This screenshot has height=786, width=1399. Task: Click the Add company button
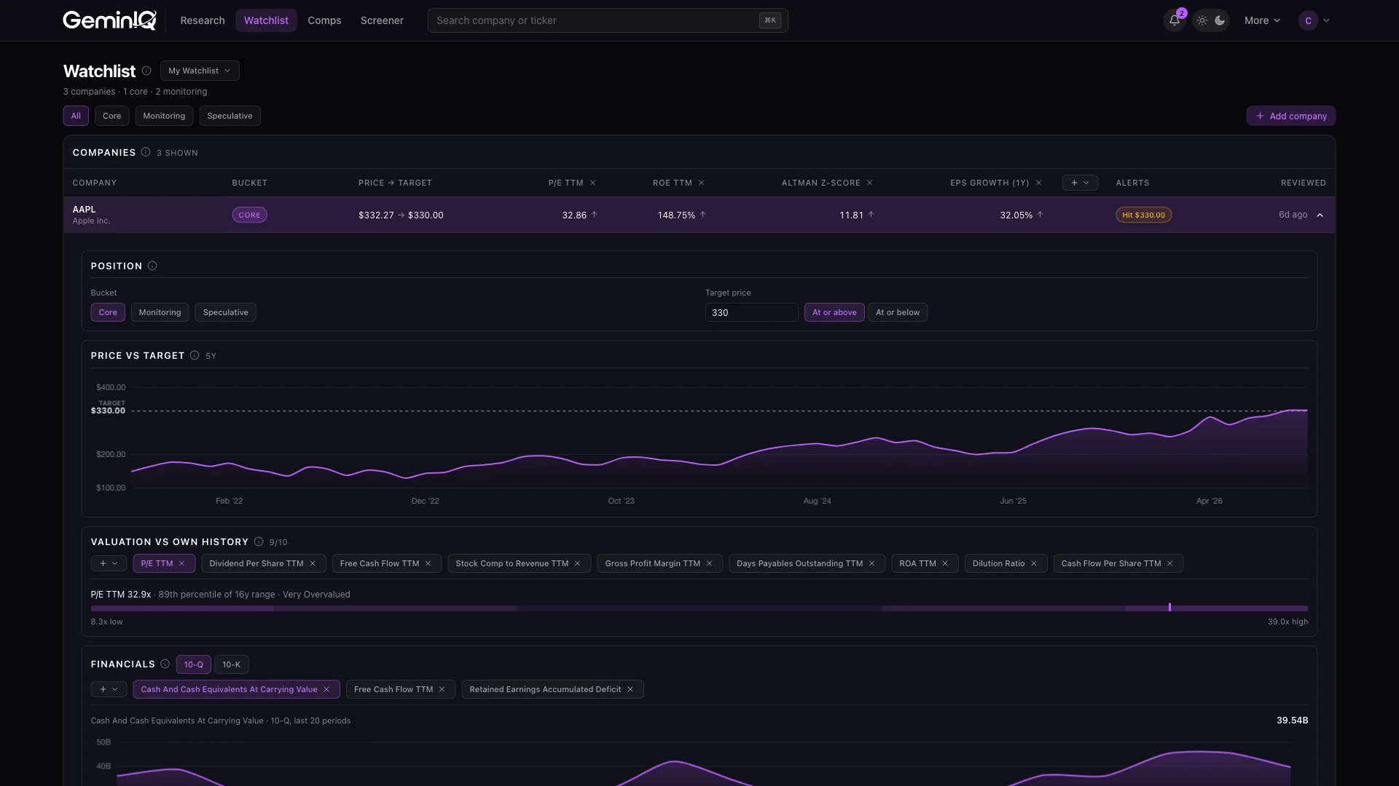click(1290, 116)
